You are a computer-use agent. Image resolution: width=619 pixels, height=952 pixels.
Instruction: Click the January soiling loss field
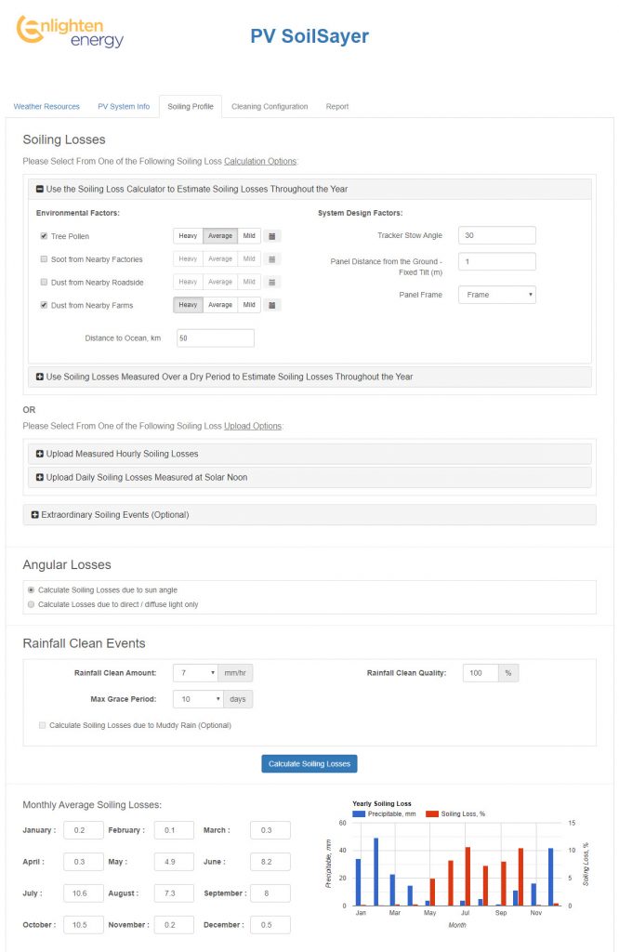tap(83, 830)
